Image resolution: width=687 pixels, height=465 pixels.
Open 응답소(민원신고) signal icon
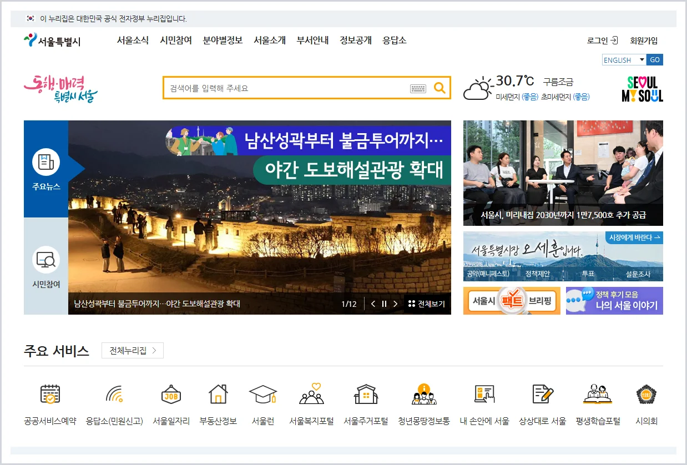[114, 394]
